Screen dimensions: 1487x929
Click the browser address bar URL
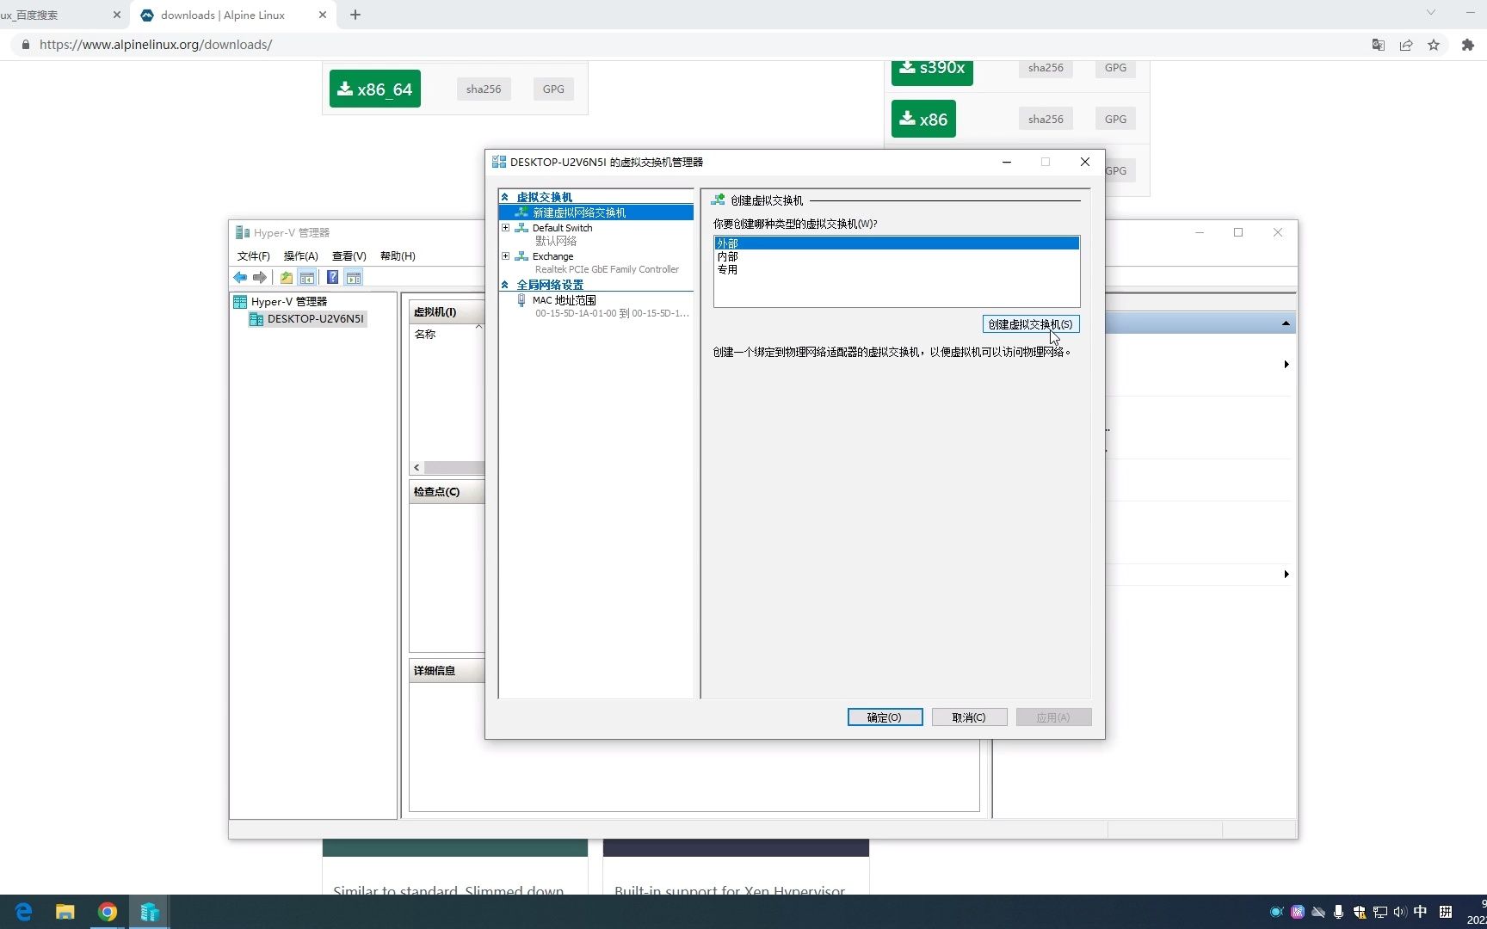(156, 45)
